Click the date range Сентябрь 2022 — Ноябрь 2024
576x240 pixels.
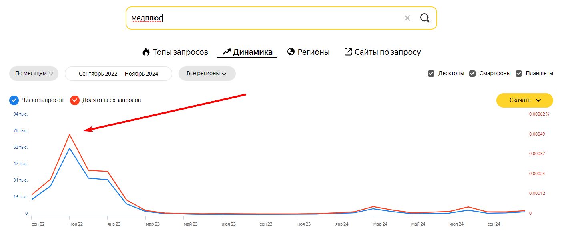pos(118,74)
